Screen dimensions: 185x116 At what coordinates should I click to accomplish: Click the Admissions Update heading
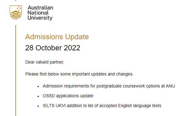57,37
